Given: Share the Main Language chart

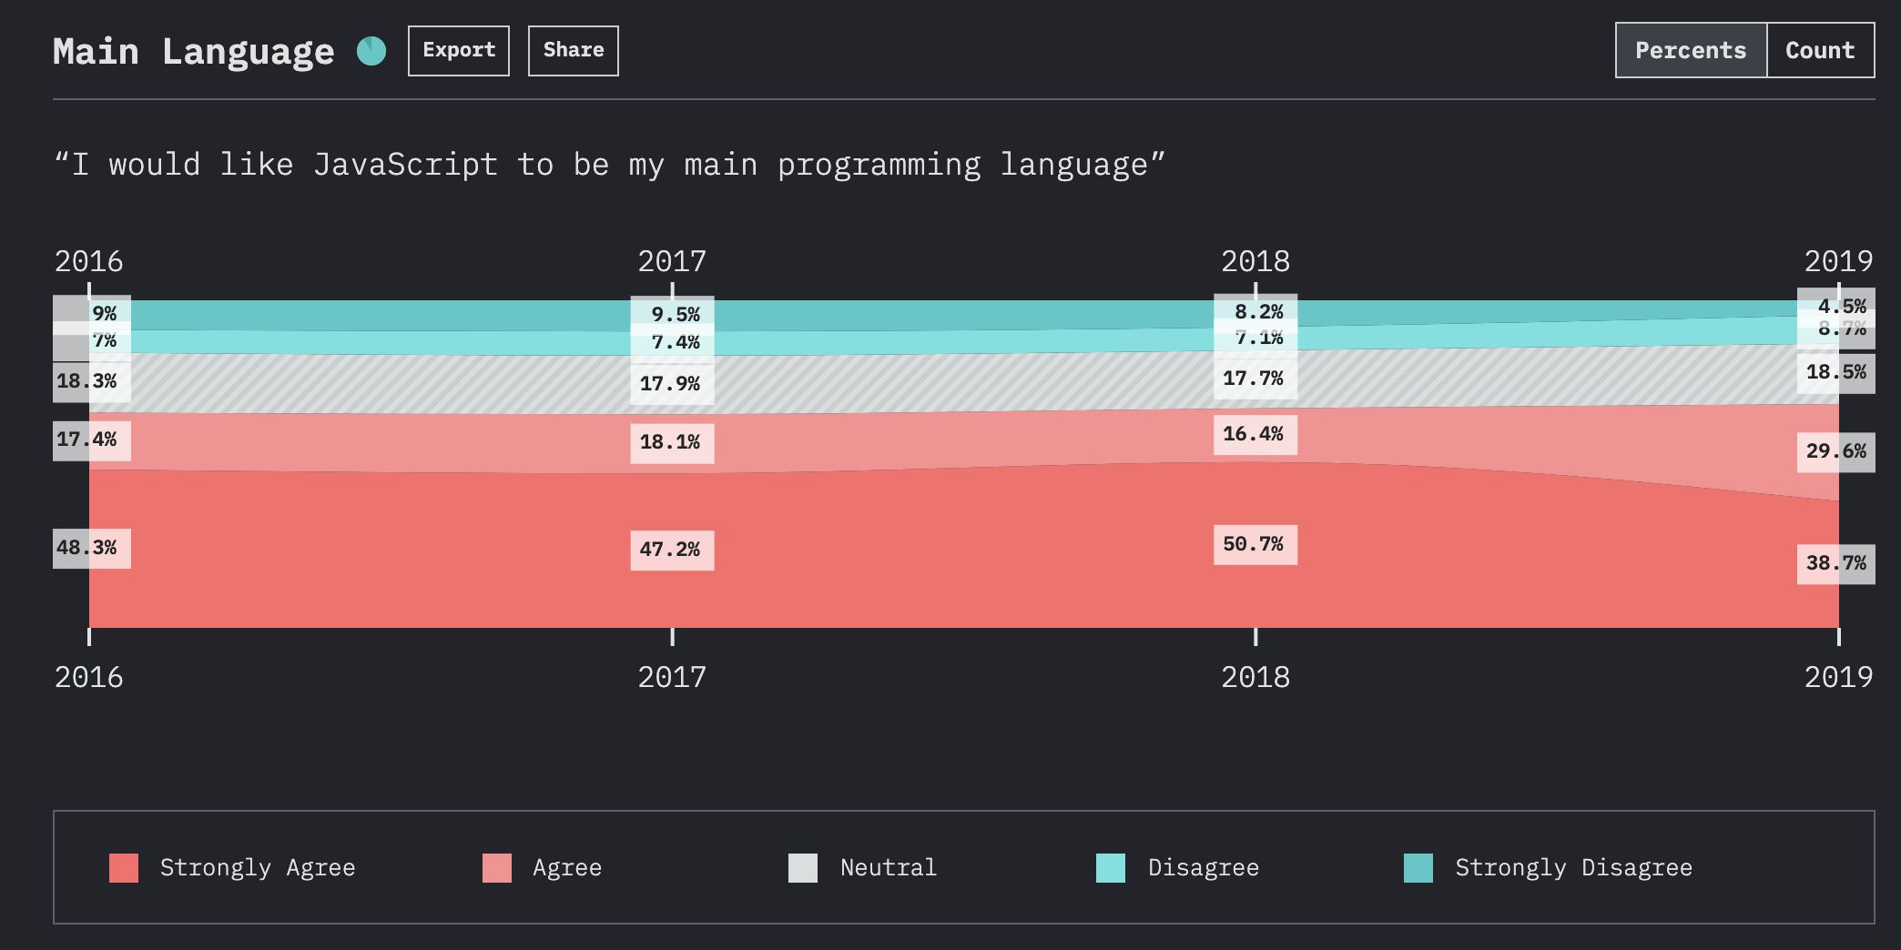Looking at the screenshot, I should pos(574,51).
